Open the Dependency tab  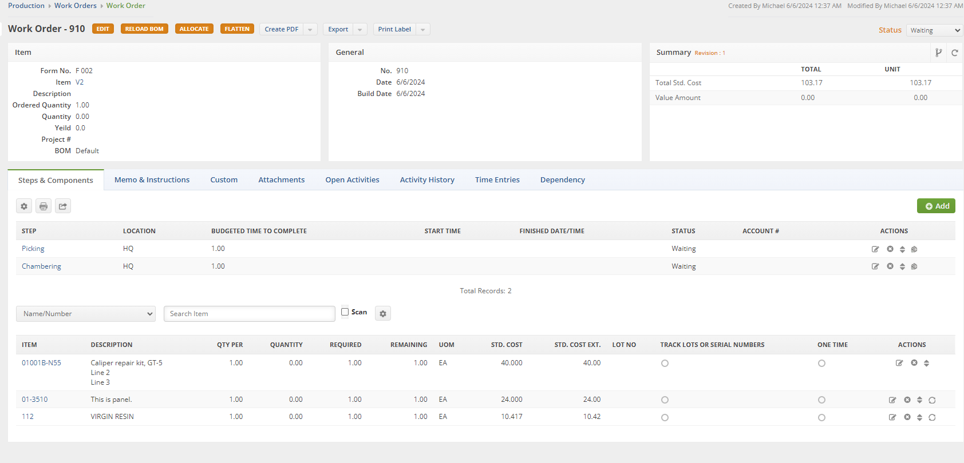pos(563,180)
